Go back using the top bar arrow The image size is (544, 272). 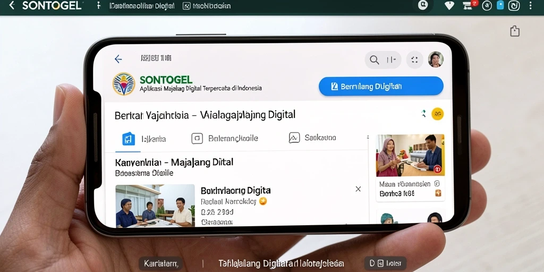[x=12, y=5]
